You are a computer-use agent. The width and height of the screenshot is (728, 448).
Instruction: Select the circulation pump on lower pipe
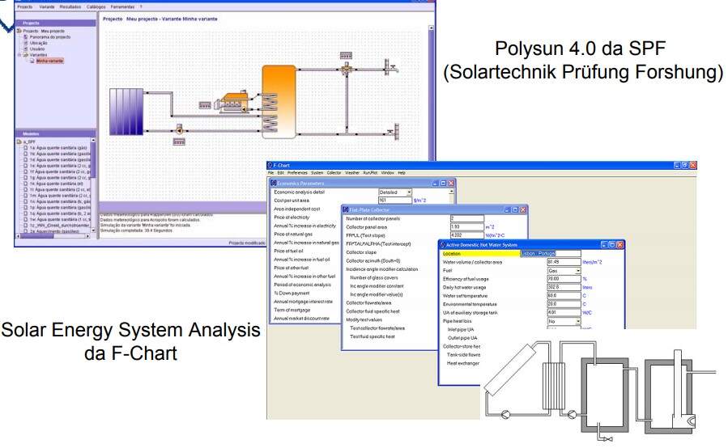pos(177,129)
